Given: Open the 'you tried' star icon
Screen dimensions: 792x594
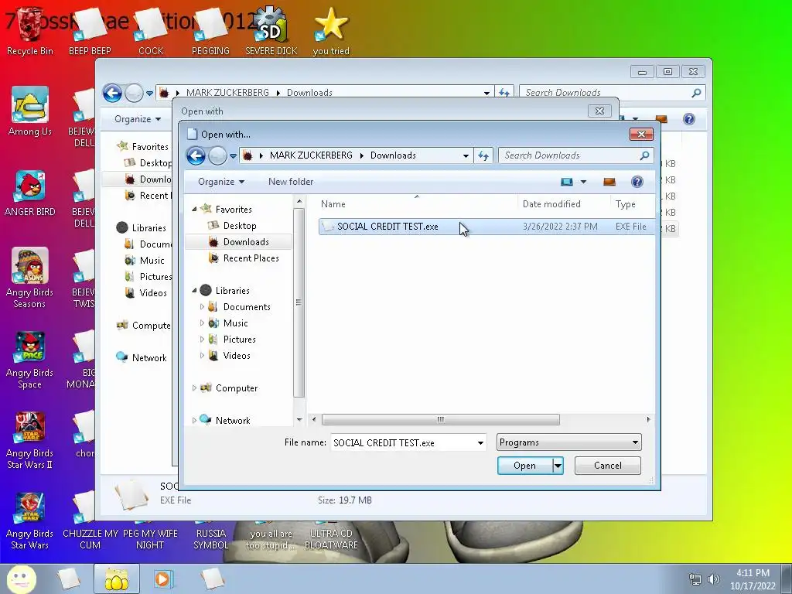Looking at the screenshot, I should (x=331, y=31).
